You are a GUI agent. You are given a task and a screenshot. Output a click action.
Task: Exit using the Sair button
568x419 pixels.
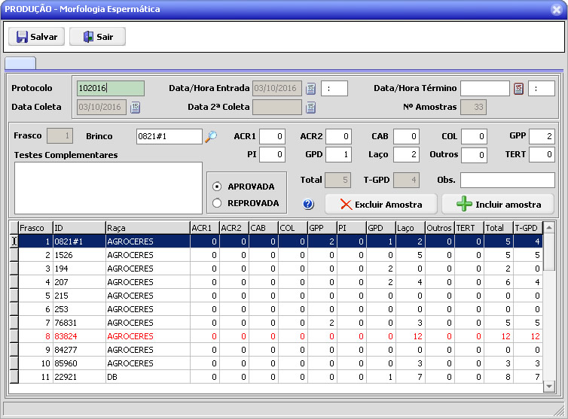[97, 37]
